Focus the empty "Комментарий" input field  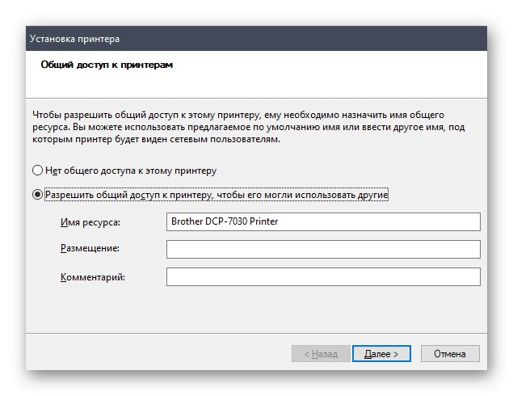click(323, 276)
